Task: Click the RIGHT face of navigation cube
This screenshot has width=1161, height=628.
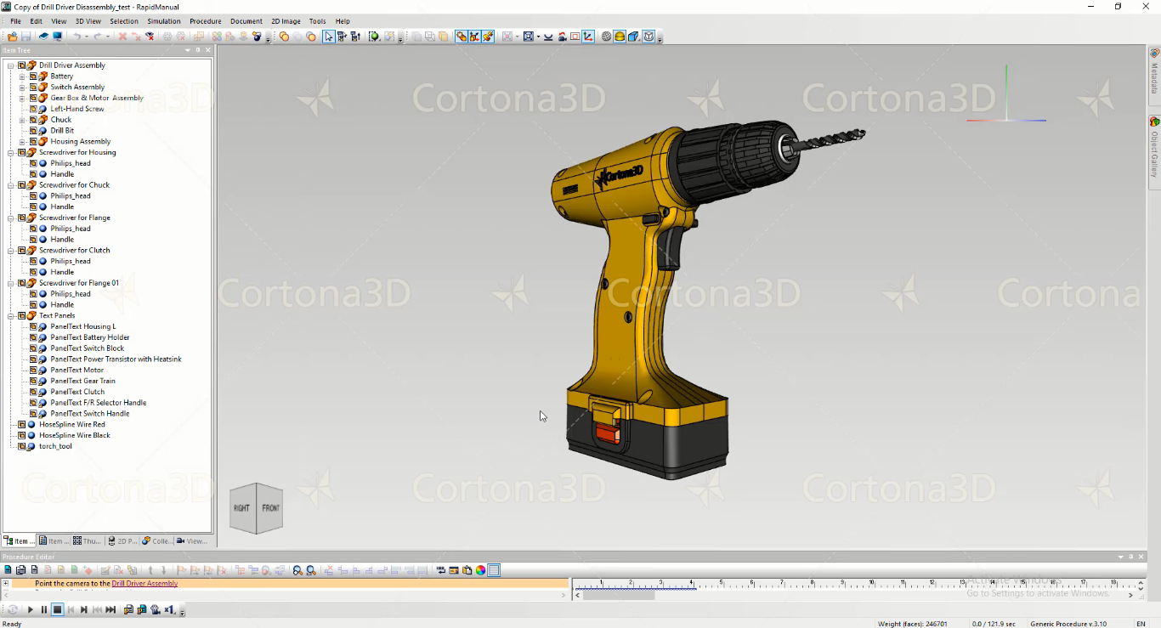Action: (x=242, y=508)
